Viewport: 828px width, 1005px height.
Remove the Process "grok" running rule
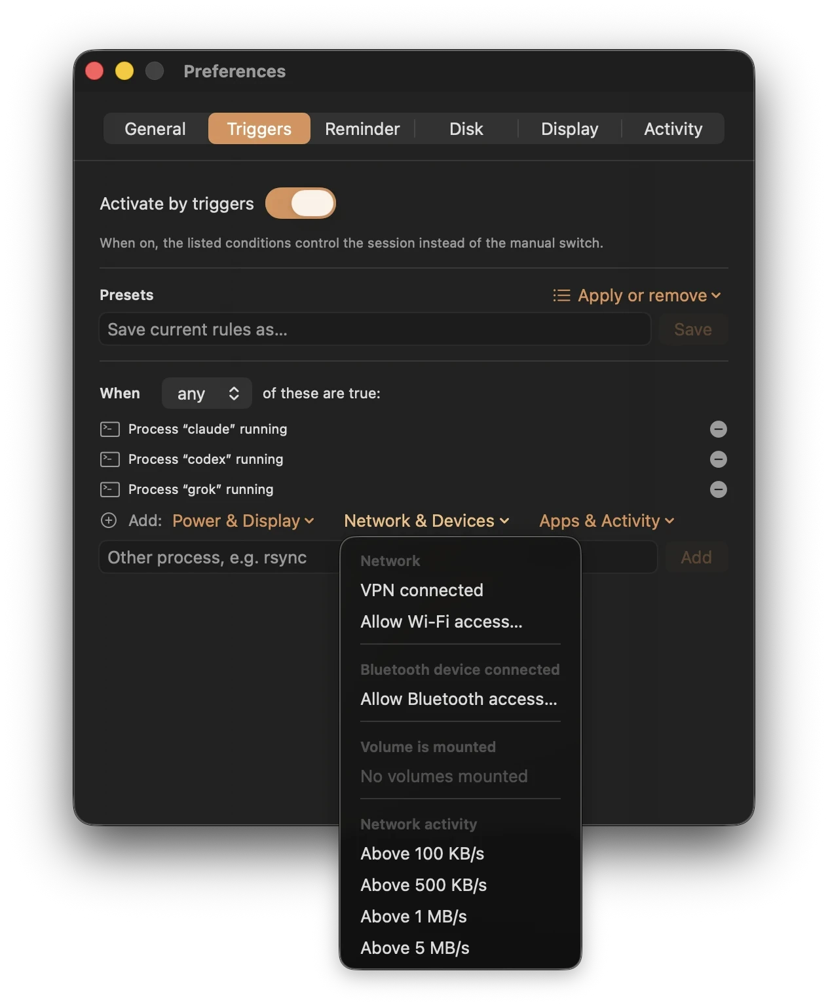718,489
